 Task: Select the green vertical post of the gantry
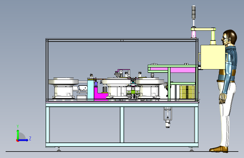click(x=169, y=84)
